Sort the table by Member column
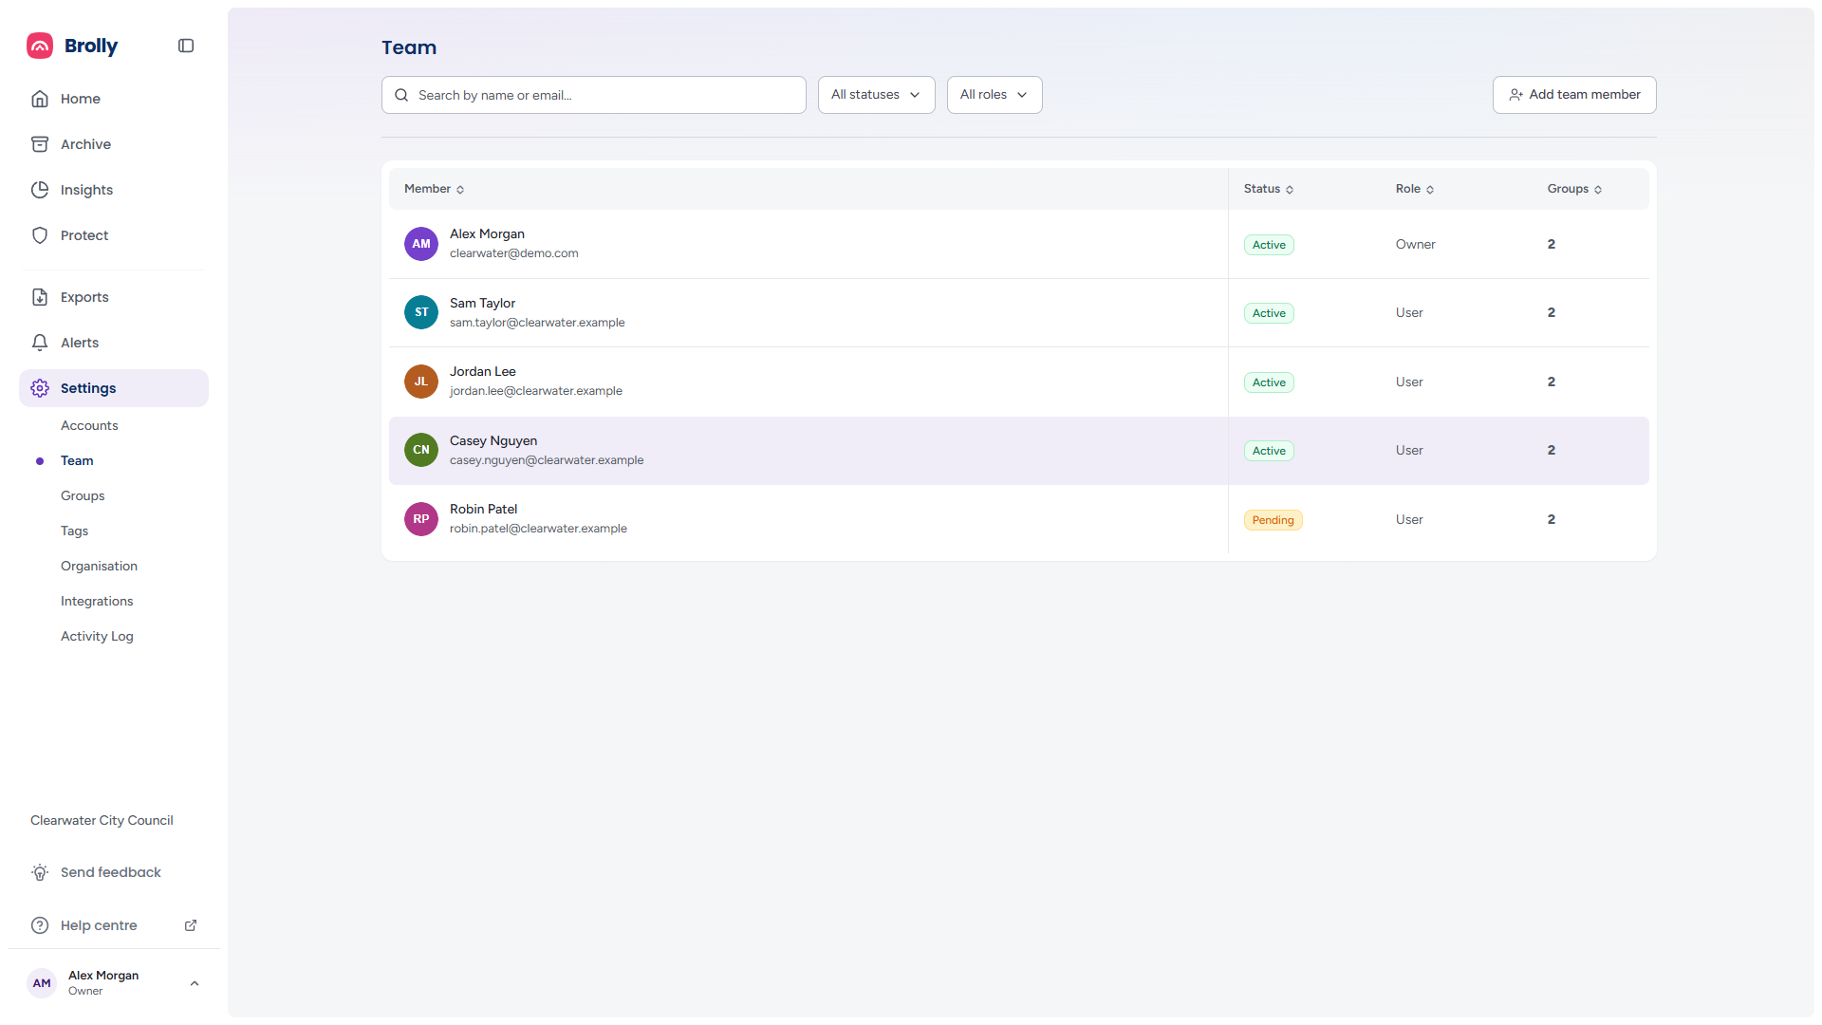 (x=435, y=189)
